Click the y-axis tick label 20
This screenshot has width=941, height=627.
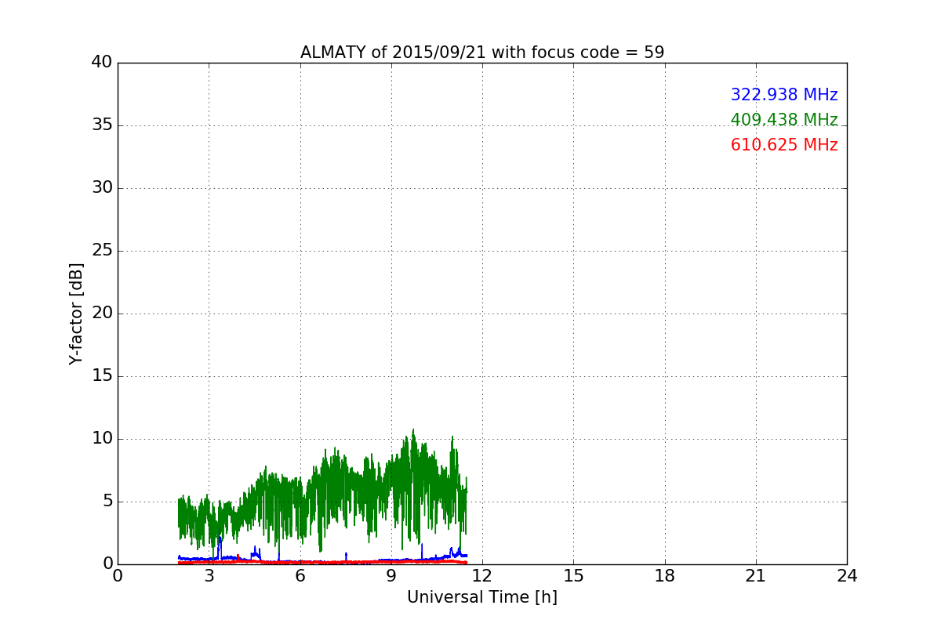pos(102,313)
